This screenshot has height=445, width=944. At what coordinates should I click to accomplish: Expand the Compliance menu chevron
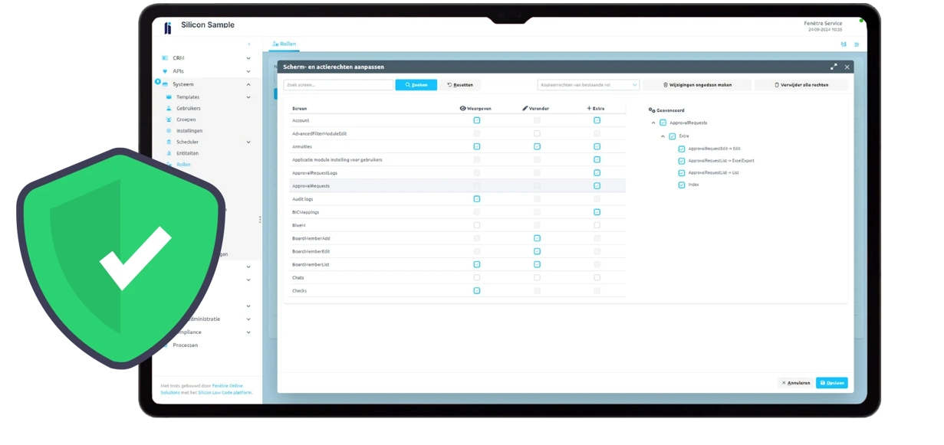(248, 332)
